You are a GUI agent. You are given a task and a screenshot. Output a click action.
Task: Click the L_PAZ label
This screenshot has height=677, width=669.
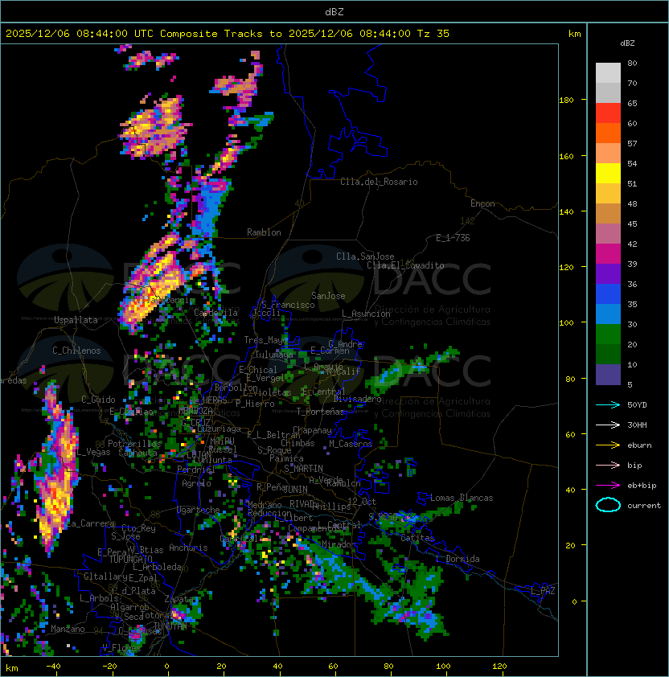(543, 591)
